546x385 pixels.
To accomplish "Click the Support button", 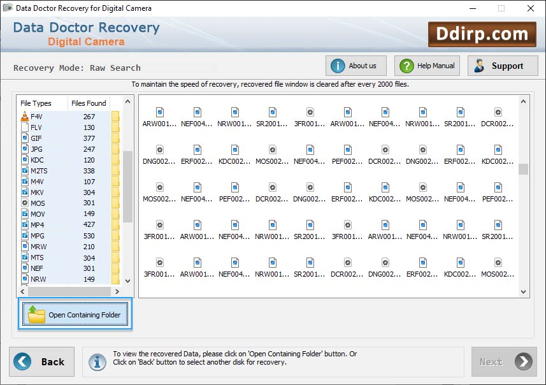I will pyautogui.click(x=503, y=66).
